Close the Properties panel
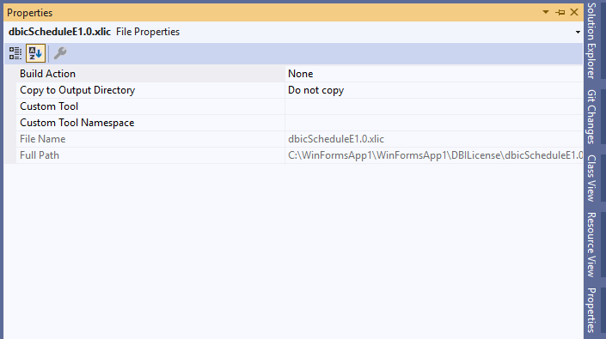 [x=574, y=12]
